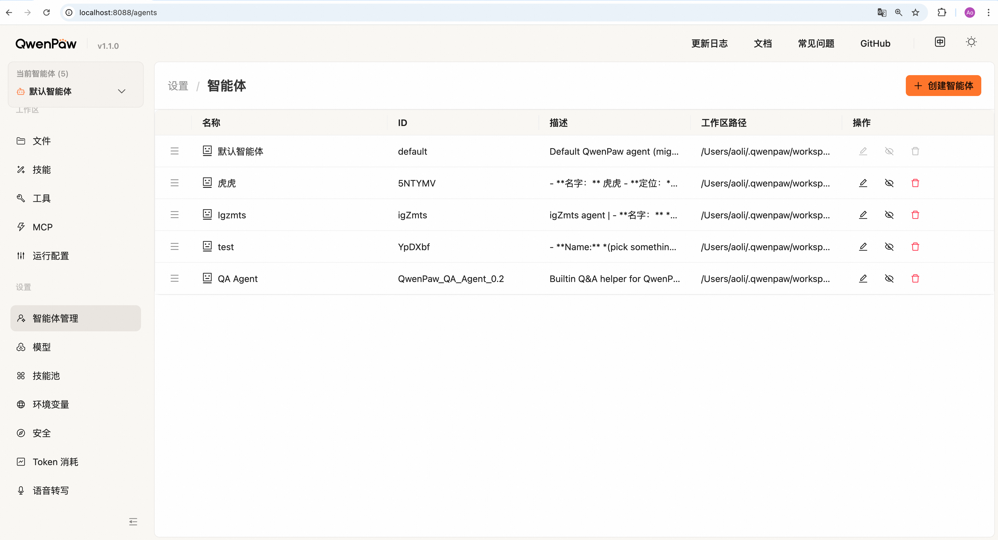Open the browser zoom magnifier icon

tap(899, 12)
